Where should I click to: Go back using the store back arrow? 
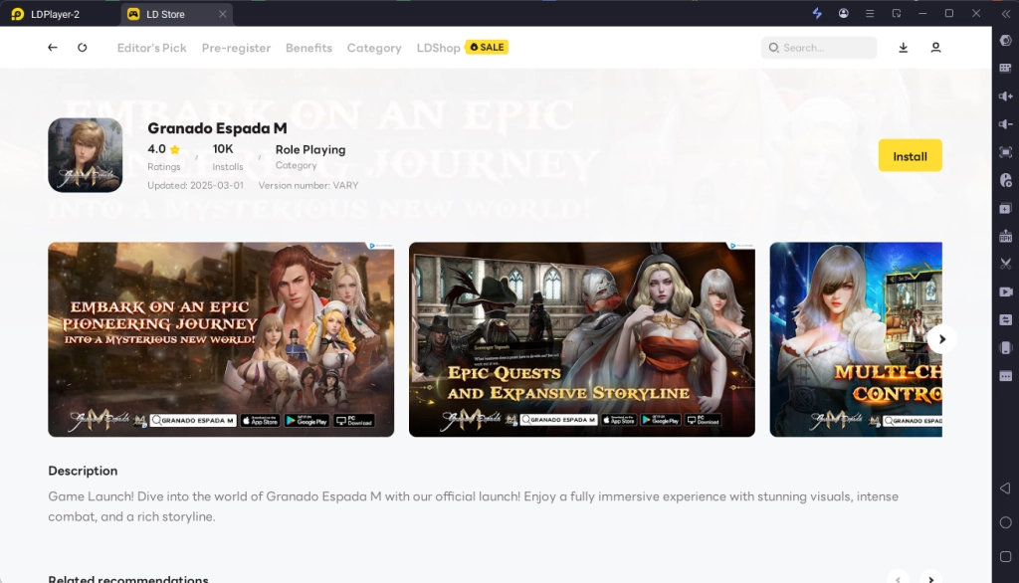(x=53, y=48)
